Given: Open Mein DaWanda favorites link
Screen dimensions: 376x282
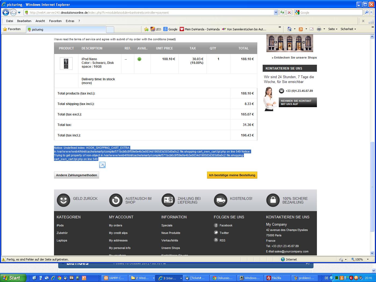Looking at the screenshot, I should 200,29.
